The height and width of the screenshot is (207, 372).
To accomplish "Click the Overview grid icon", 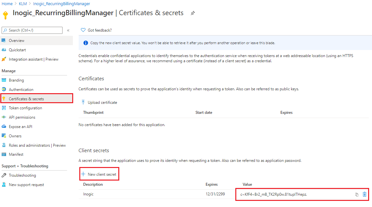I will (x=4, y=40).
